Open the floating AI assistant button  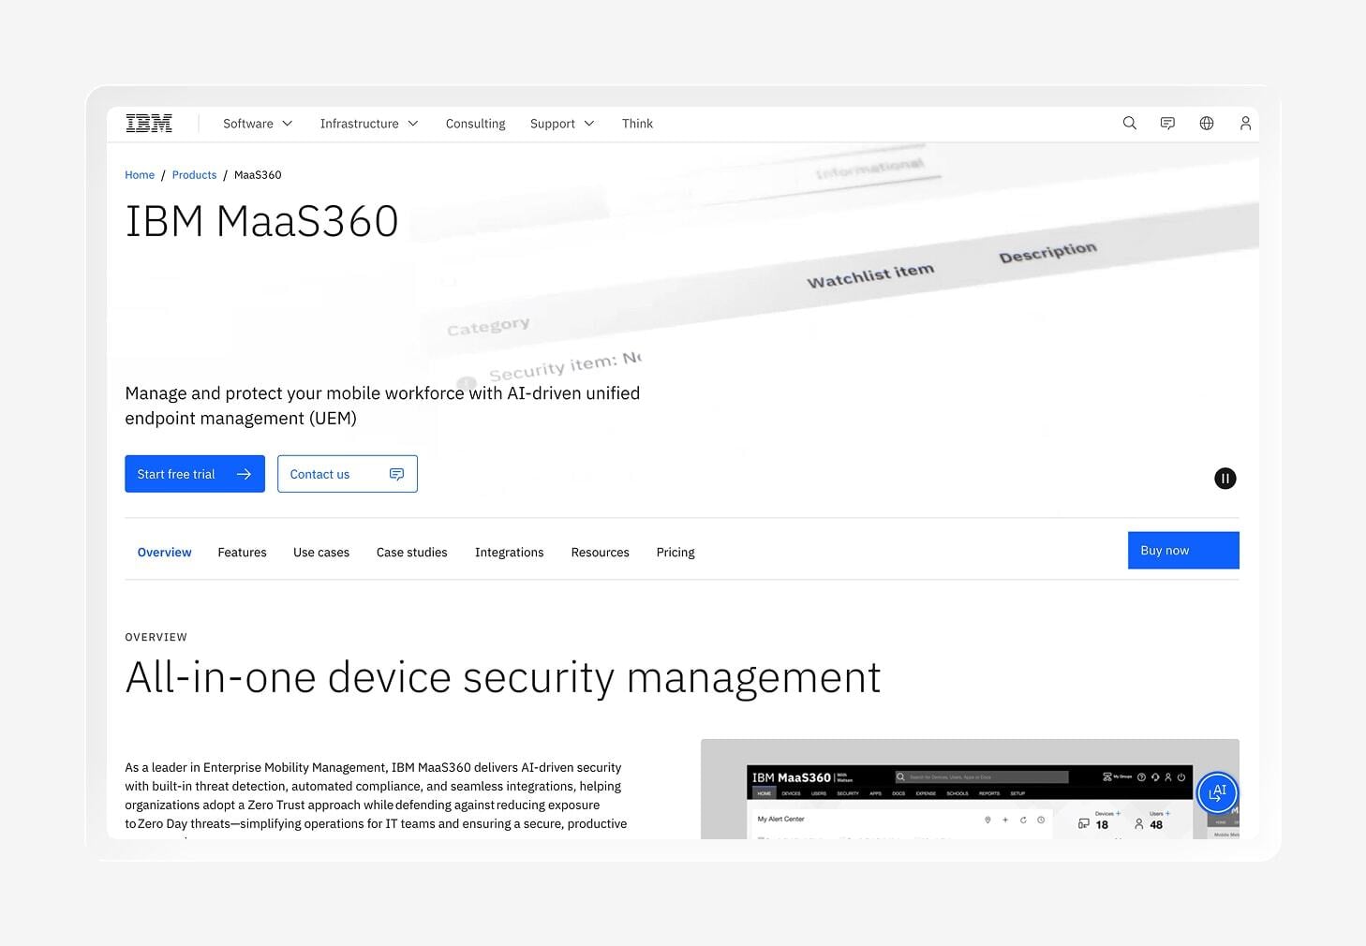click(1217, 792)
